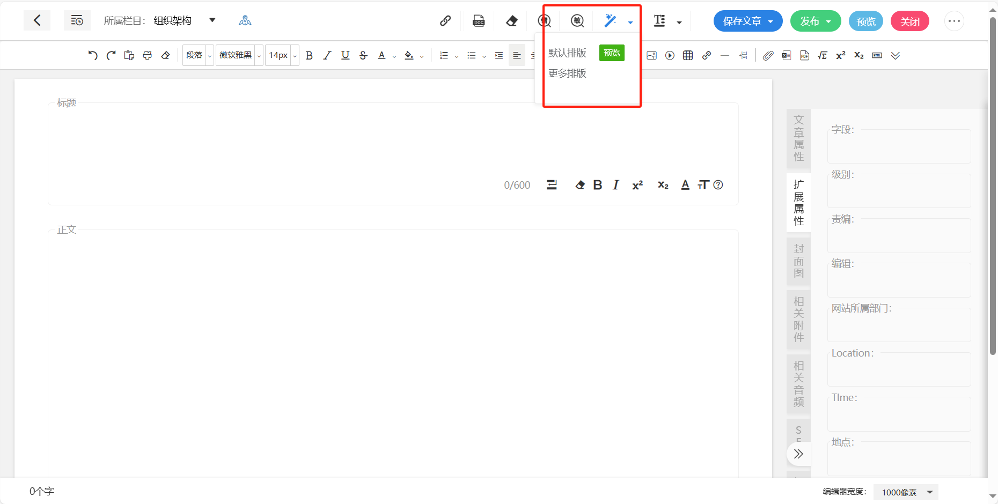Toggle underline formatting
The height and width of the screenshot is (504, 998).
click(x=345, y=55)
